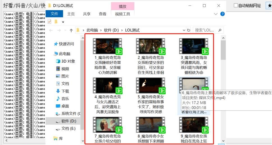The height and width of the screenshot is (145, 272).
Task: Click navigation pane scroll down arrow
Action: (x=83, y=141)
